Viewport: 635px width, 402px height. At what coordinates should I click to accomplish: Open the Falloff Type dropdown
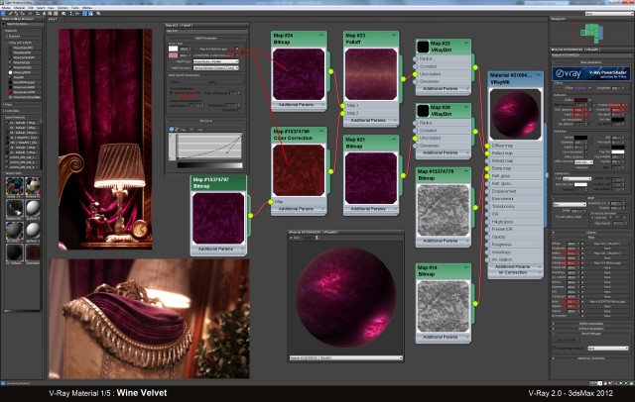click(216, 61)
